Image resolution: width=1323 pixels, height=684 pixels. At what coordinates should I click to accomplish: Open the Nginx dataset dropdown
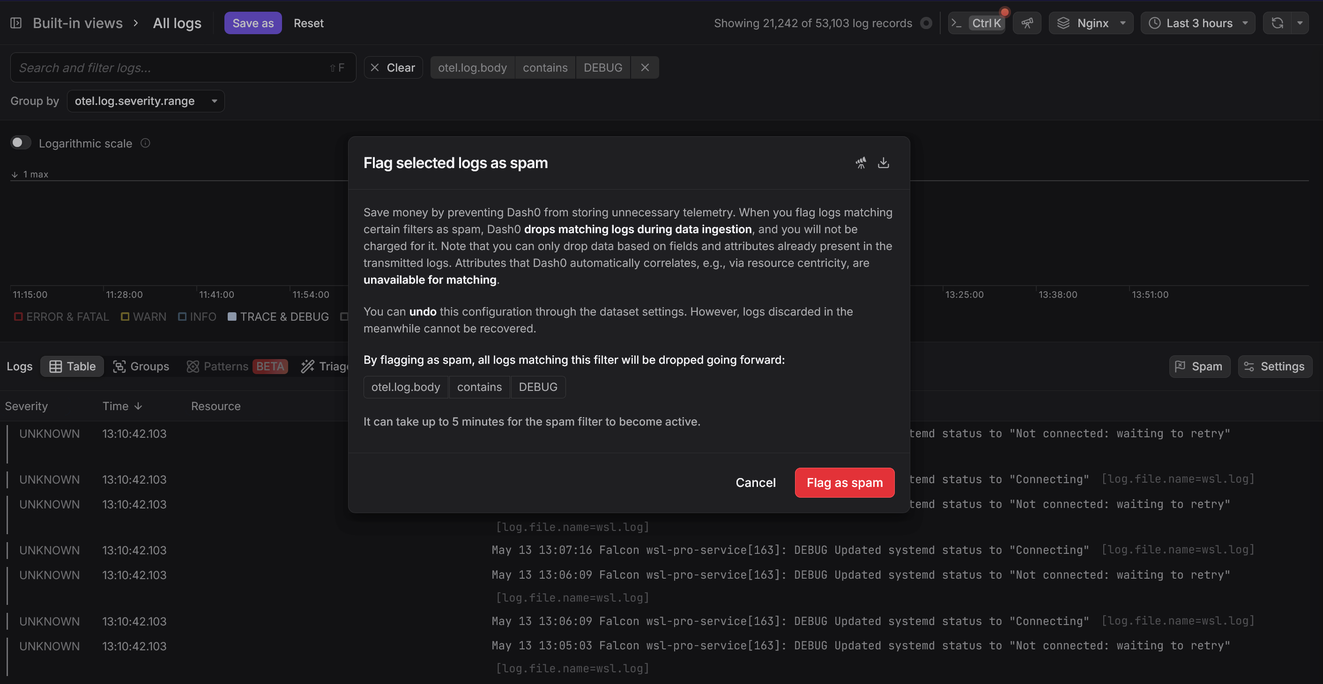pos(1092,23)
